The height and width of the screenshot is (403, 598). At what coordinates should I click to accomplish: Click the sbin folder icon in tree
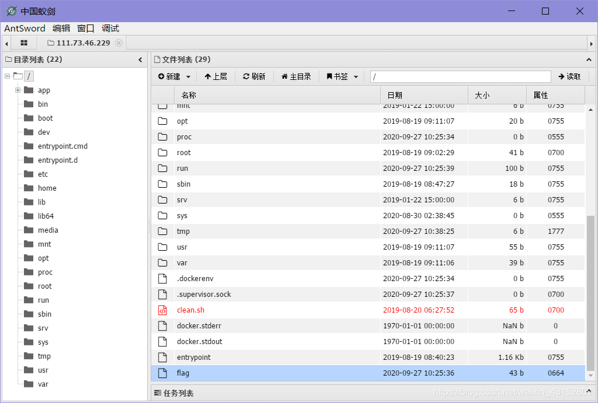[x=29, y=314]
